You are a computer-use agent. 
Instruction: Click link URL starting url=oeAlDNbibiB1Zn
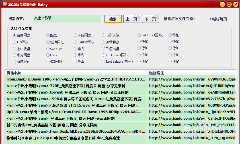point(192,92)
